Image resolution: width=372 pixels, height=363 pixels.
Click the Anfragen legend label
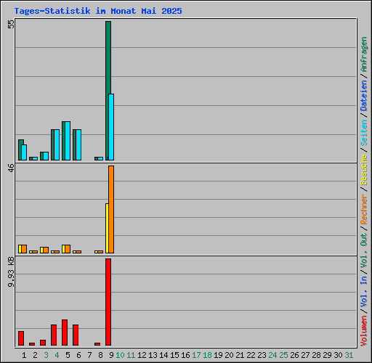(x=364, y=54)
